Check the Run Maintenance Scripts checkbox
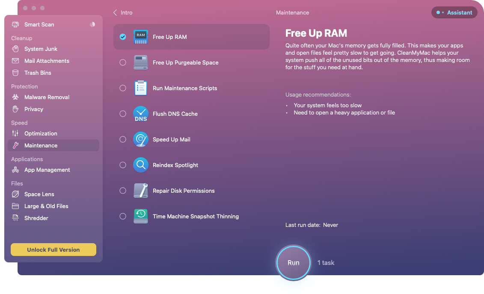This screenshot has width=484, height=294. 123,88
